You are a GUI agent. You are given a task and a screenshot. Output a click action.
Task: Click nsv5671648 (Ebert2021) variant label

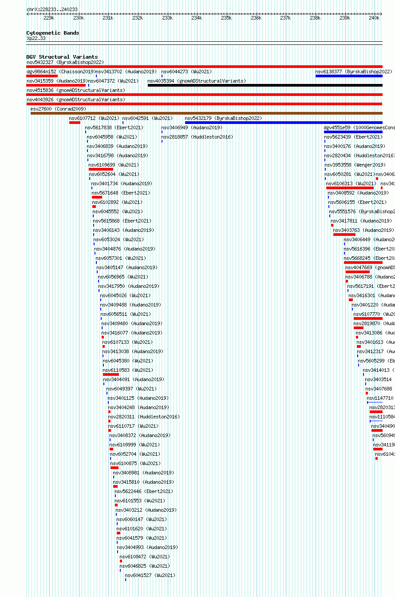[x=121, y=193]
